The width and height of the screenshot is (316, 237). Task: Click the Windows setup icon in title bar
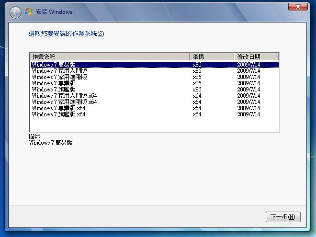pos(29,11)
